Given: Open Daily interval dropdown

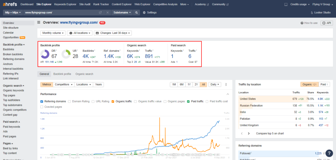Looking at the screenshot, I should [215, 84].
